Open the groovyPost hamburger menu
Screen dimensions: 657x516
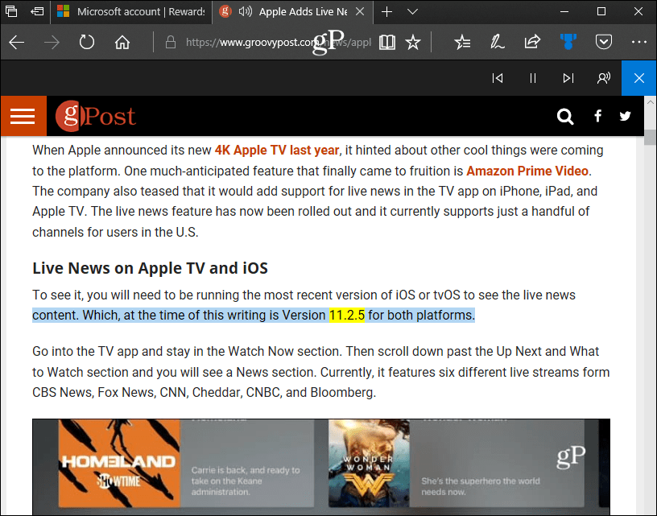pos(23,116)
